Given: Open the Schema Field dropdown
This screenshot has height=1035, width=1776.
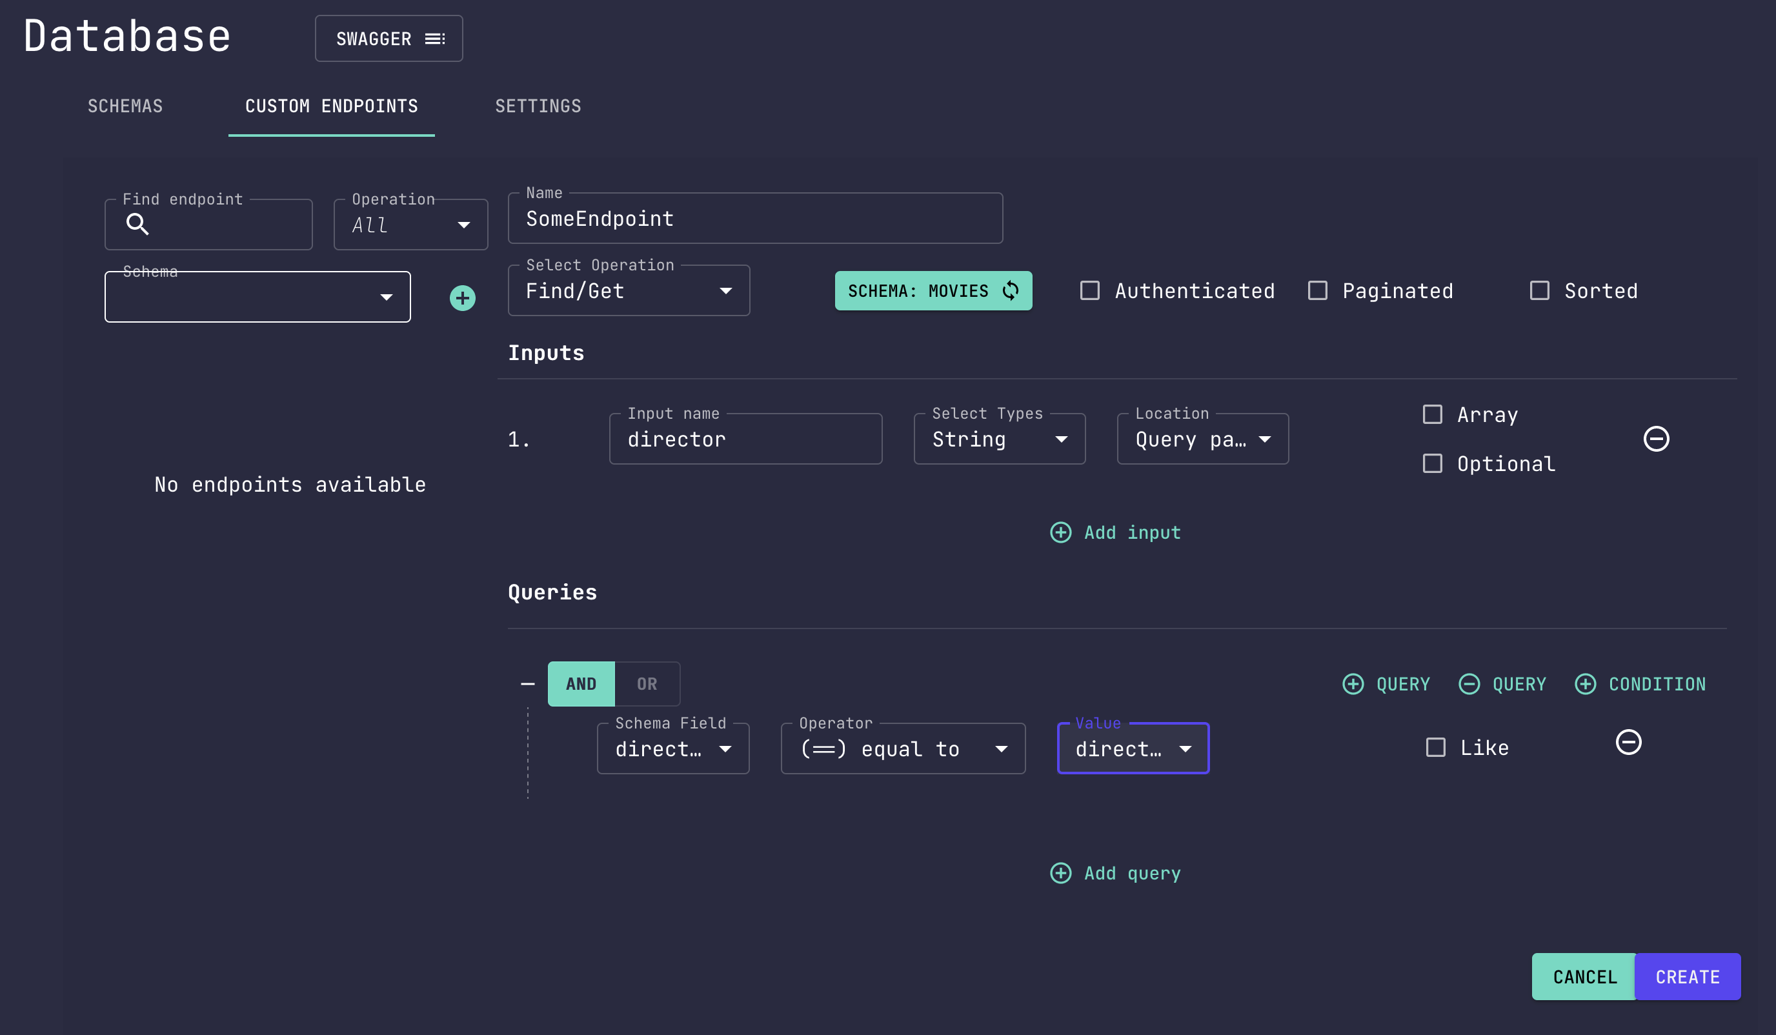Looking at the screenshot, I should [x=673, y=749].
